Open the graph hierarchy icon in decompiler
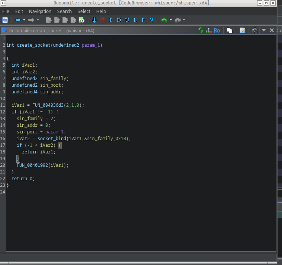Viewport: 282px width, 265px height. coord(208,30)
